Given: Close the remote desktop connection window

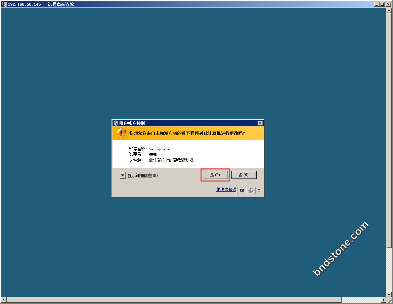Looking at the screenshot, I should click(388, 4).
